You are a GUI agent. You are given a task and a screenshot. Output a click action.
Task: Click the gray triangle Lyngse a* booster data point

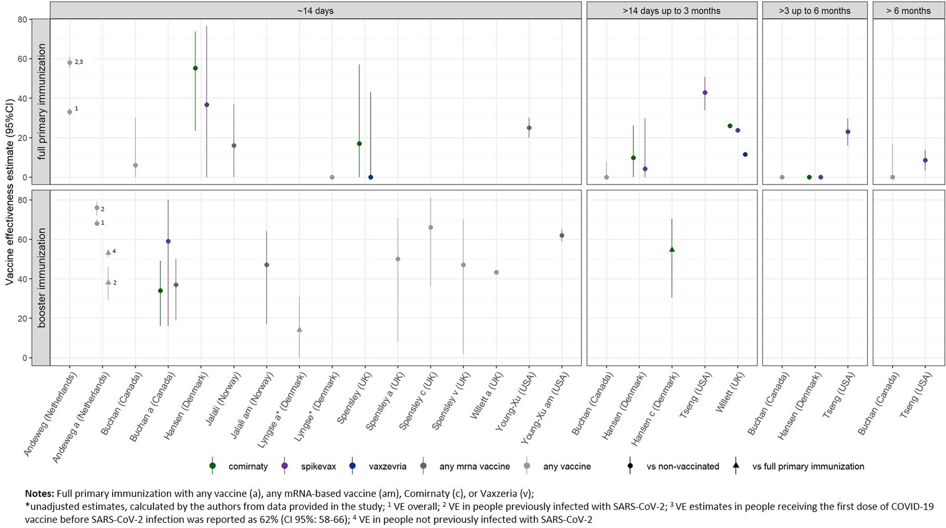(299, 329)
